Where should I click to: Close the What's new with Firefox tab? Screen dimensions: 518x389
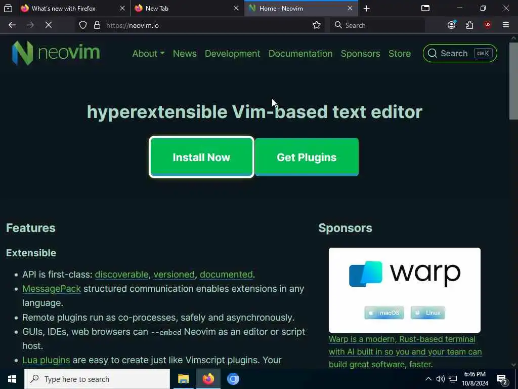click(122, 8)
